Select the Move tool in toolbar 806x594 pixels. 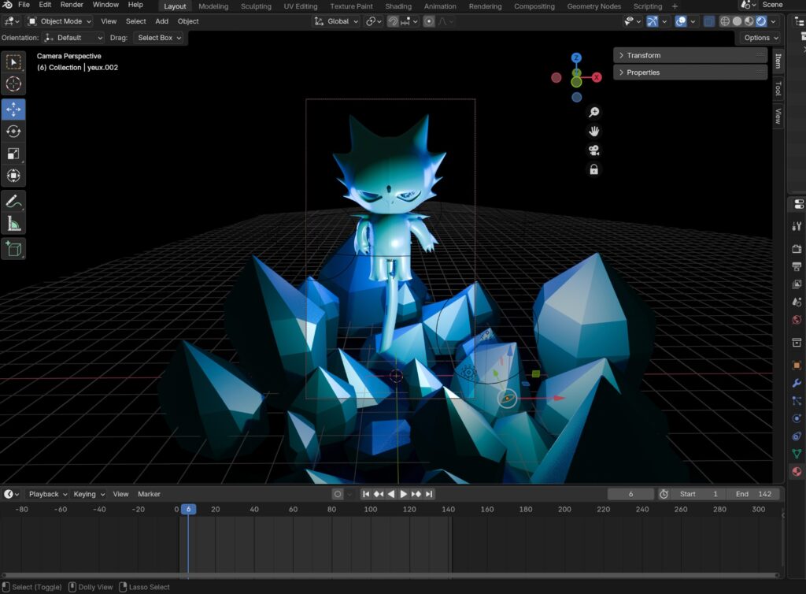[x=13, y=110]
